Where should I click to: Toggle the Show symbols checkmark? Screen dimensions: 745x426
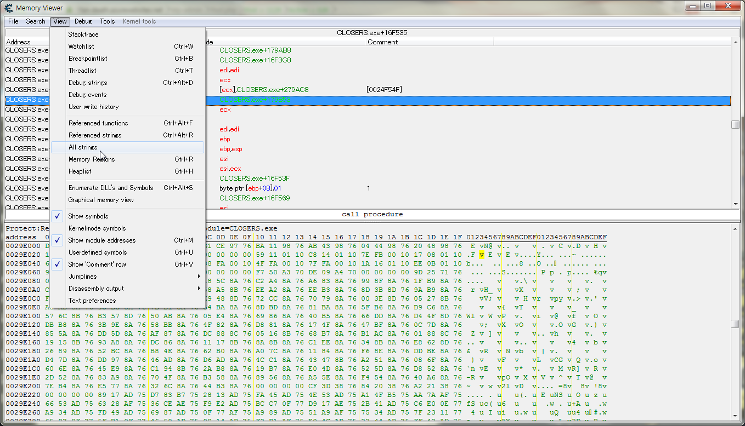tap(88, 216)
